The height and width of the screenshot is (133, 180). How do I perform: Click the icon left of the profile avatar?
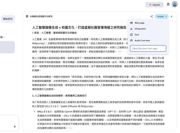[x=168, y=5]
